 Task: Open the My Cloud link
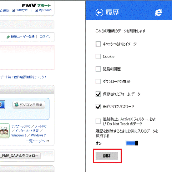pyautogui.click(x=45, y=10)
